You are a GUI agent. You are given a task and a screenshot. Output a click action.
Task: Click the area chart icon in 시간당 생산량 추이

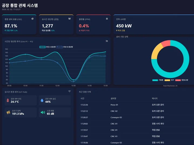tap(107, 41)
